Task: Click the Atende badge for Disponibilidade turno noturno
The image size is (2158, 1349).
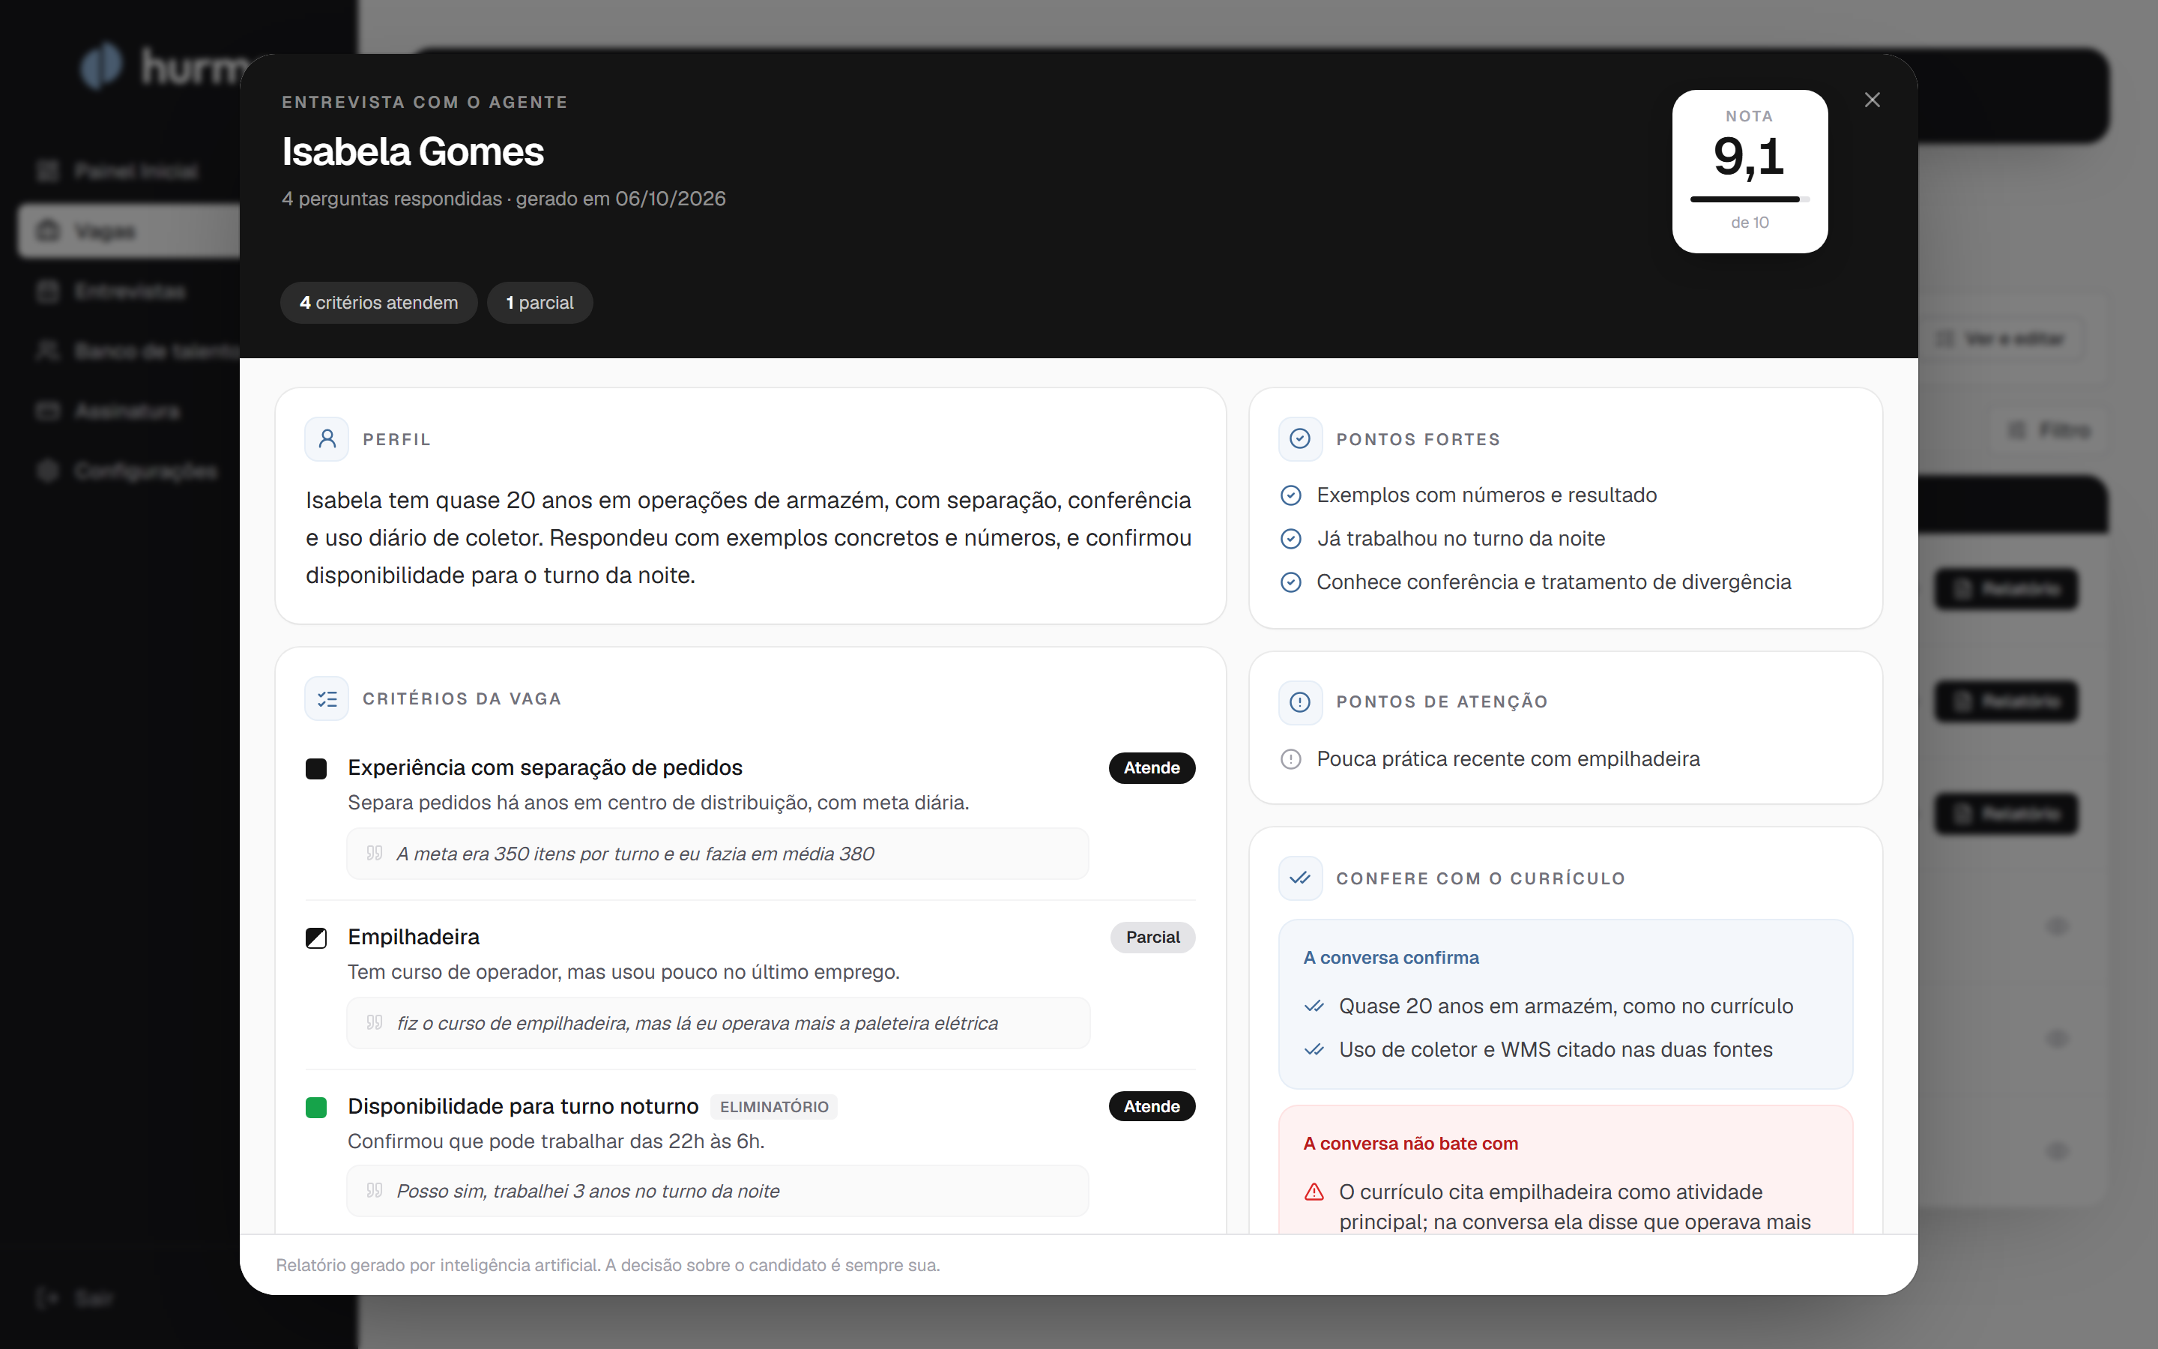Action: click(1151, 1106)
